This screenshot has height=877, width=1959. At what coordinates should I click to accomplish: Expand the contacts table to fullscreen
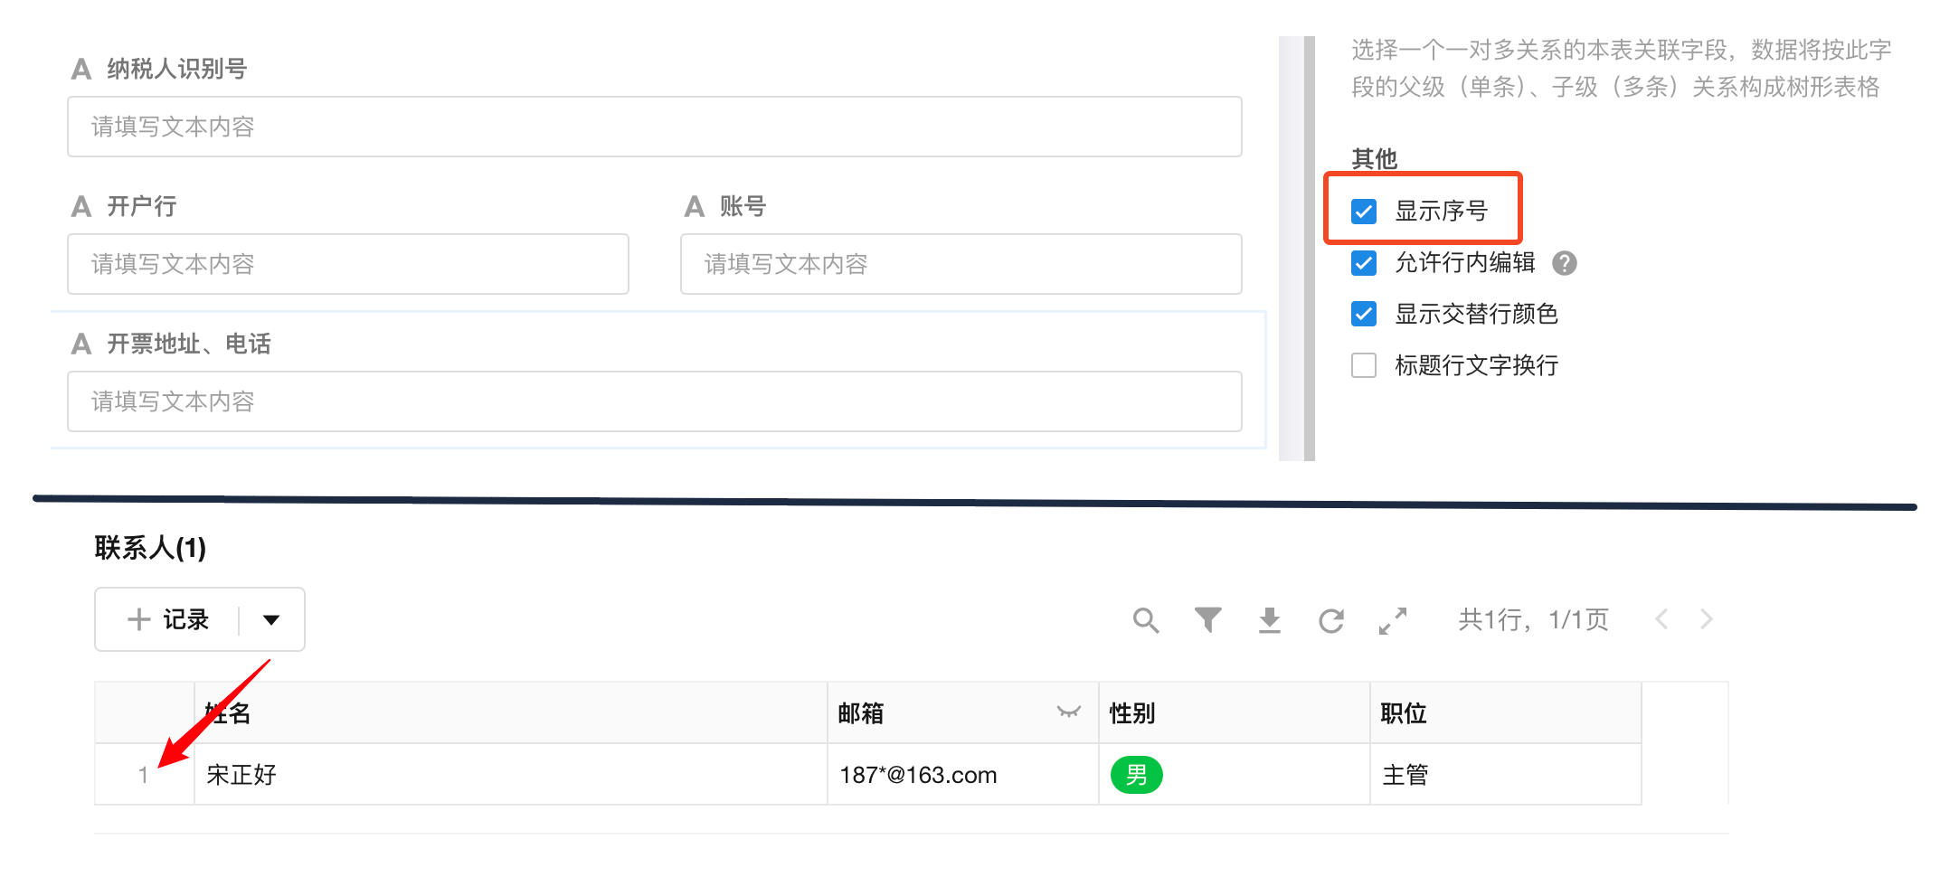(x=1393, y=620)
